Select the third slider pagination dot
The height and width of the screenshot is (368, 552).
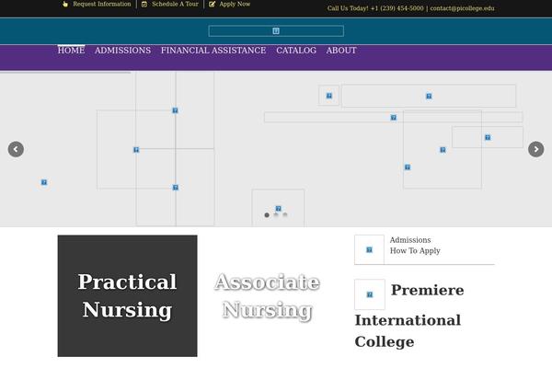click(285, 214)
